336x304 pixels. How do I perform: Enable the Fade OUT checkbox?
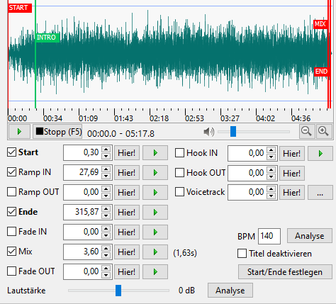coord(11,271)
